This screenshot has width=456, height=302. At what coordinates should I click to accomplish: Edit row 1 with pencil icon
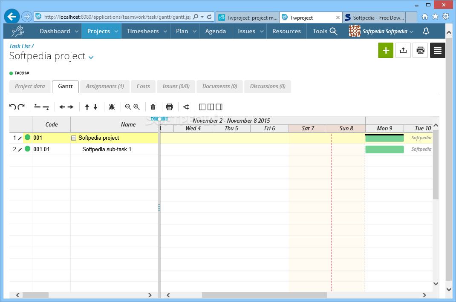(x=20, y=138)
